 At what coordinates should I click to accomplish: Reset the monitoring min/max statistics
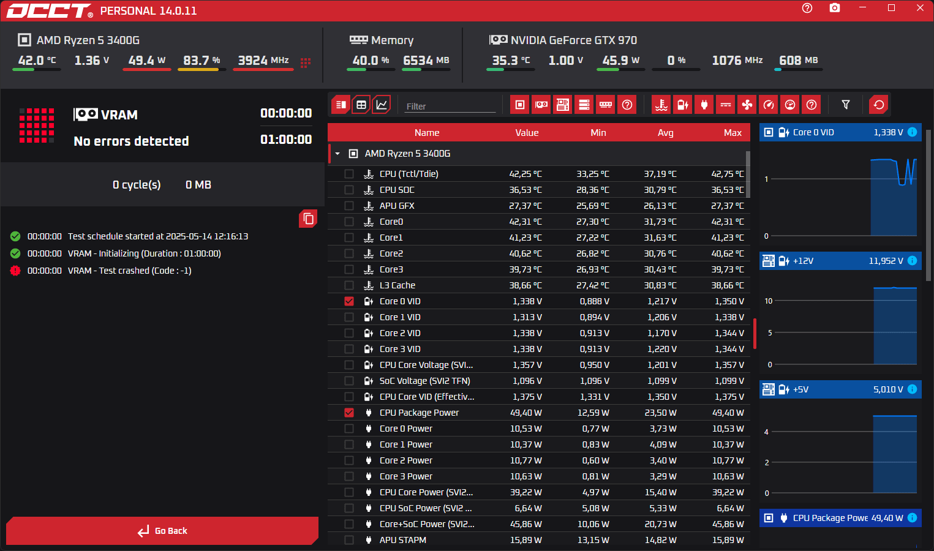tap(879, 105)
